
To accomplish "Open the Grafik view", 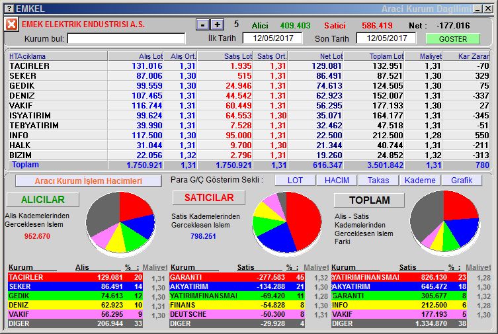I will pos(462,181).
